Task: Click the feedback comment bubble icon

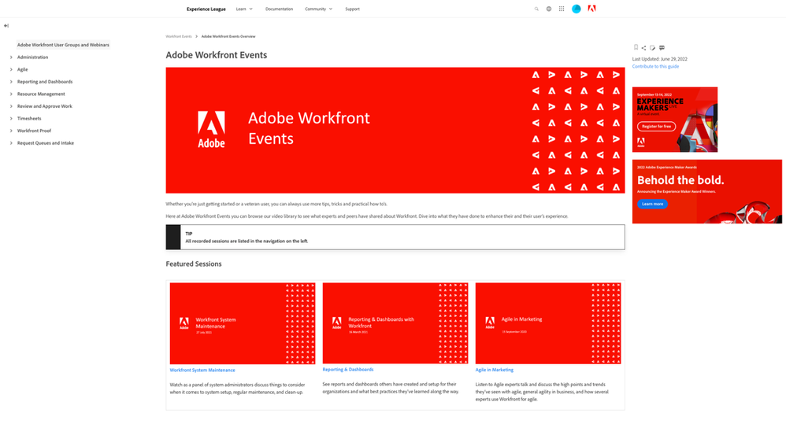Action: pos(662,48)
